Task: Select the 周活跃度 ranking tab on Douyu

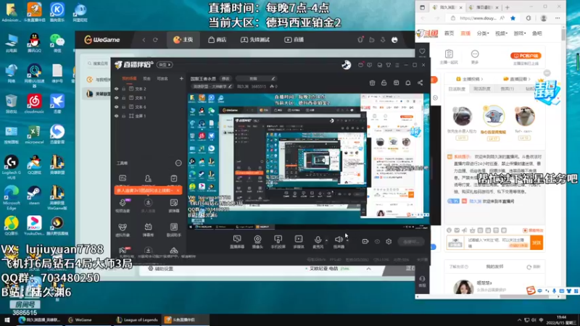Action: point(481,88)
